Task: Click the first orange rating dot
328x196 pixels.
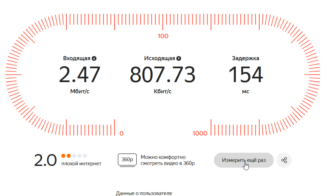Action: [x=63, y=156]
